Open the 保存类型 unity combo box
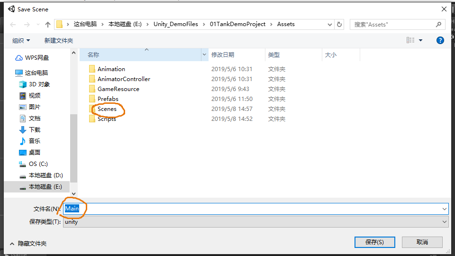 click(255, 222)
